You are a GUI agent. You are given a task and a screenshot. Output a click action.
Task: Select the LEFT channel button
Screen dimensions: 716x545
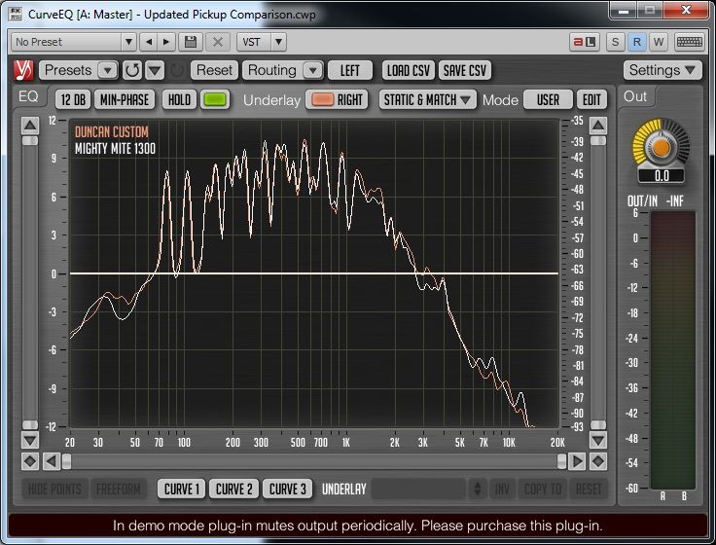(x=350, y=70)
